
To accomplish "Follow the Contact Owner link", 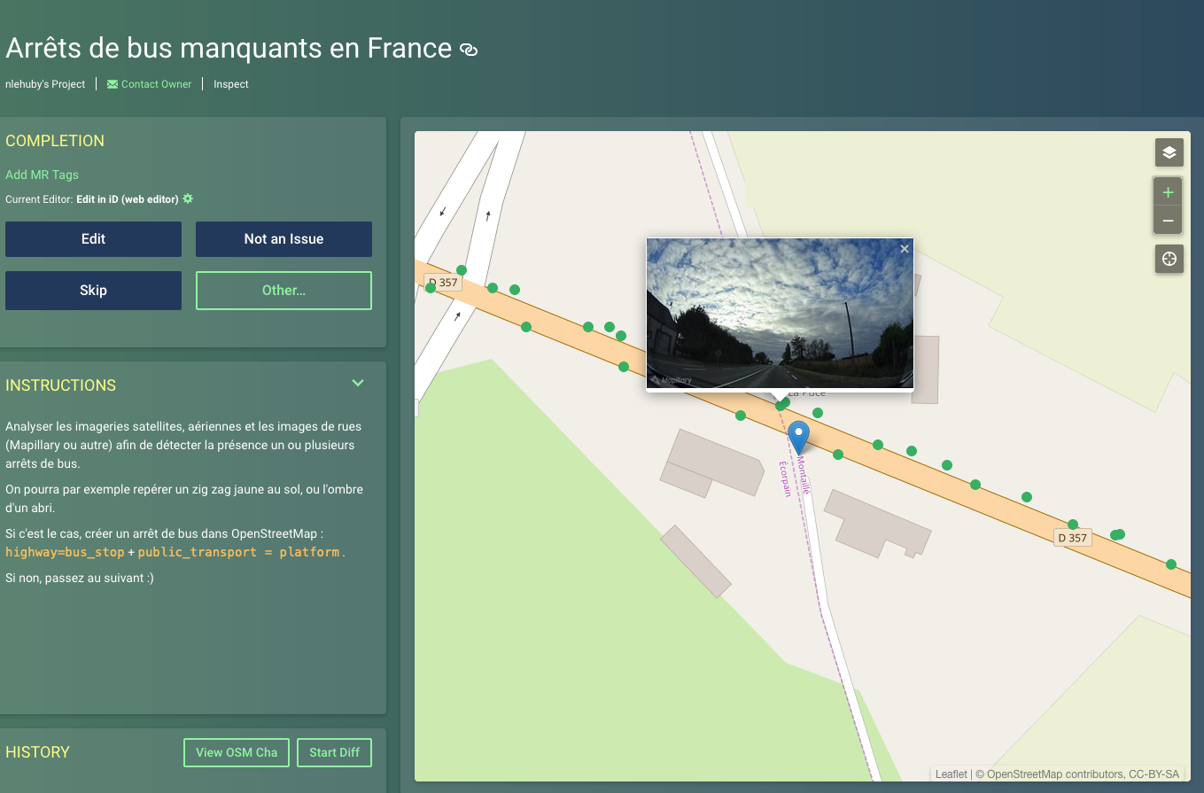I will click(156, 83).
